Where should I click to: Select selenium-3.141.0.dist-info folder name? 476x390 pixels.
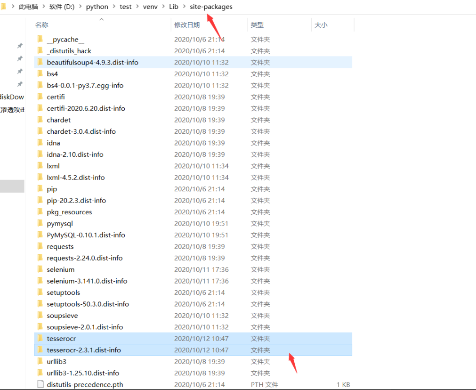tap(87, 281)
